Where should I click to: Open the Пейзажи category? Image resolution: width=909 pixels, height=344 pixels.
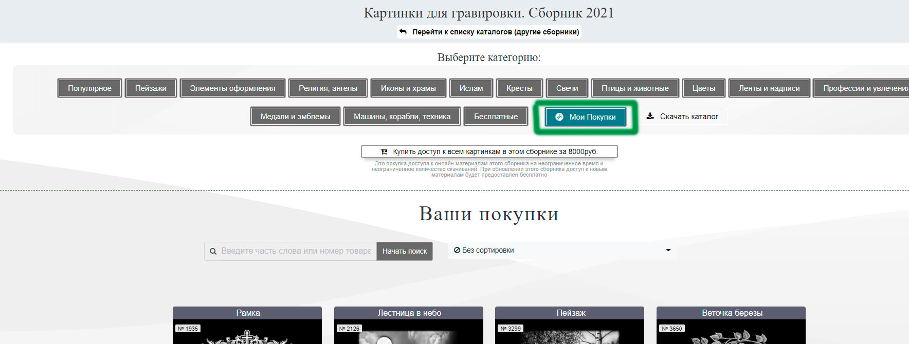pos(151,88)
